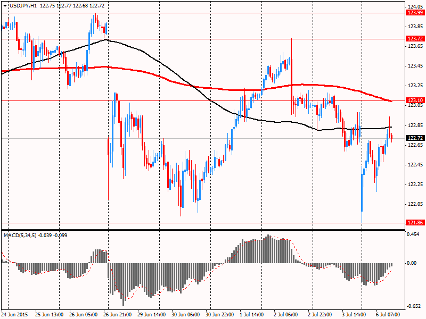Click the 26 Jun 05:00 time label

[x=84, y=315]
